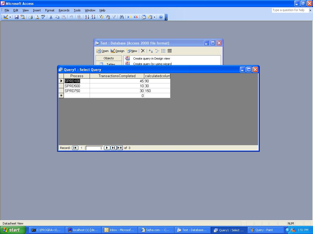Click the Print icon

[x=30, y=17]
